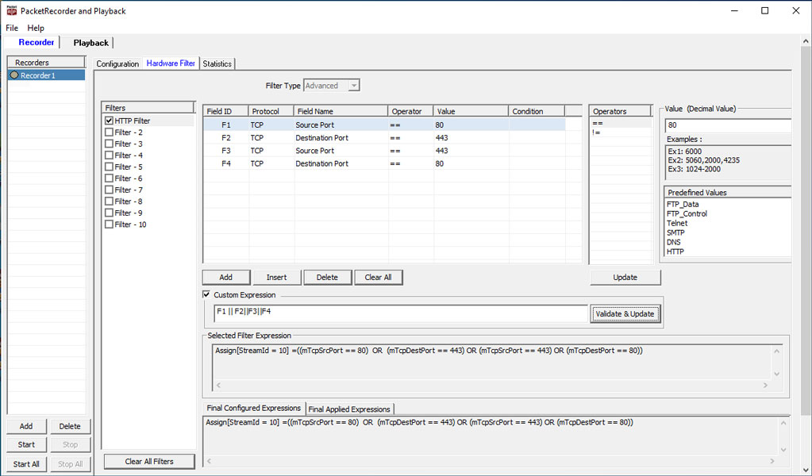
Task: Click the PacketRecorder app icon in title bar
Action: pos(11,10)
